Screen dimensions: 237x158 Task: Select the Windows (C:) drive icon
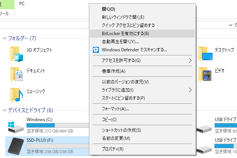16,127
